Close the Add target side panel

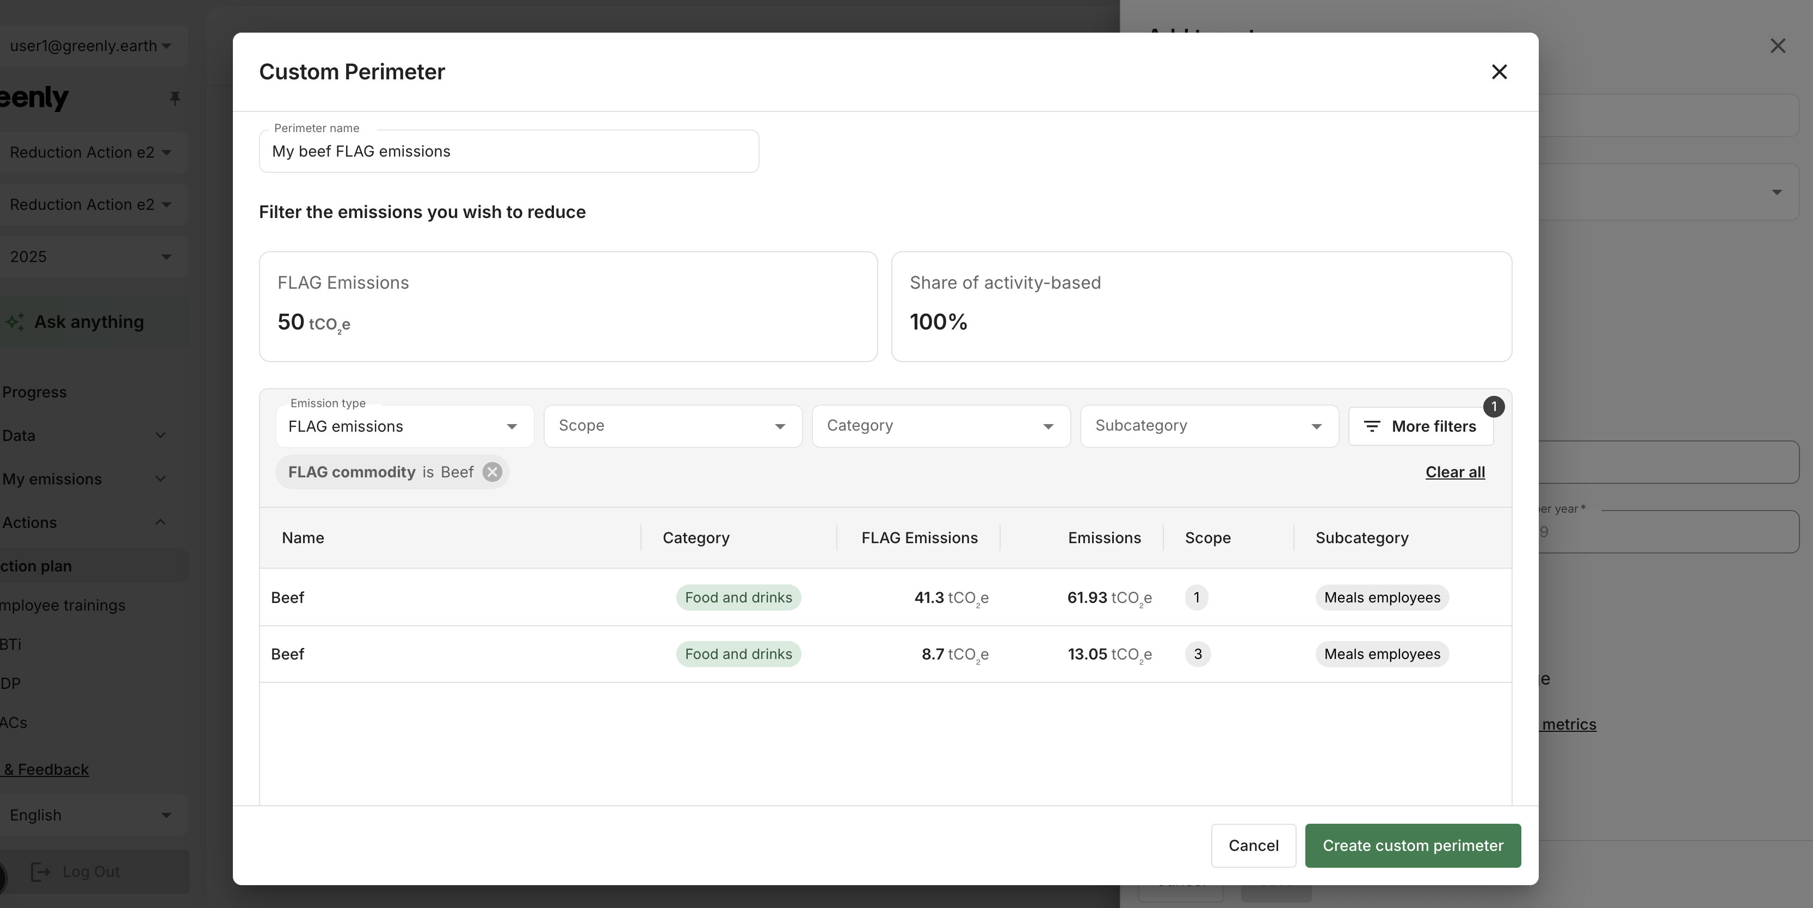[x=1778, y=46]
